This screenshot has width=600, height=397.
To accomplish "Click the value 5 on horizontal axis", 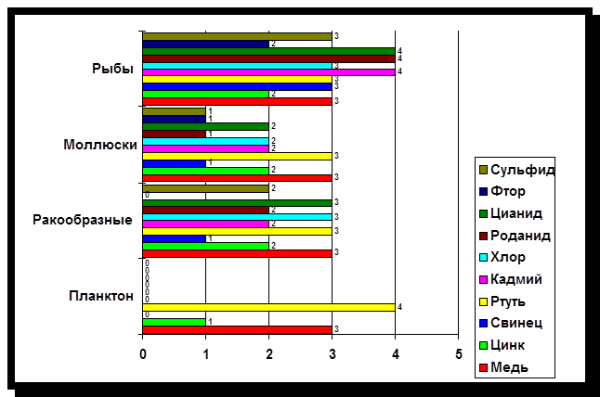I will point(458,355).
